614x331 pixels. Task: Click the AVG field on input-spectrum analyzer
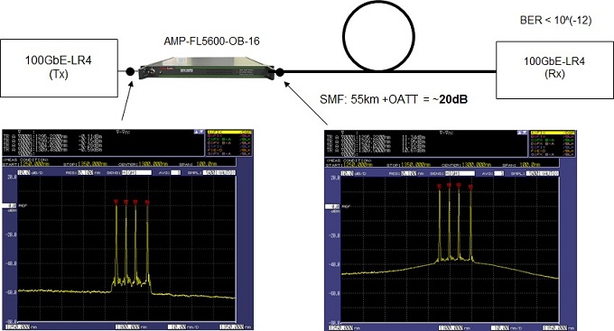[176, 172]
